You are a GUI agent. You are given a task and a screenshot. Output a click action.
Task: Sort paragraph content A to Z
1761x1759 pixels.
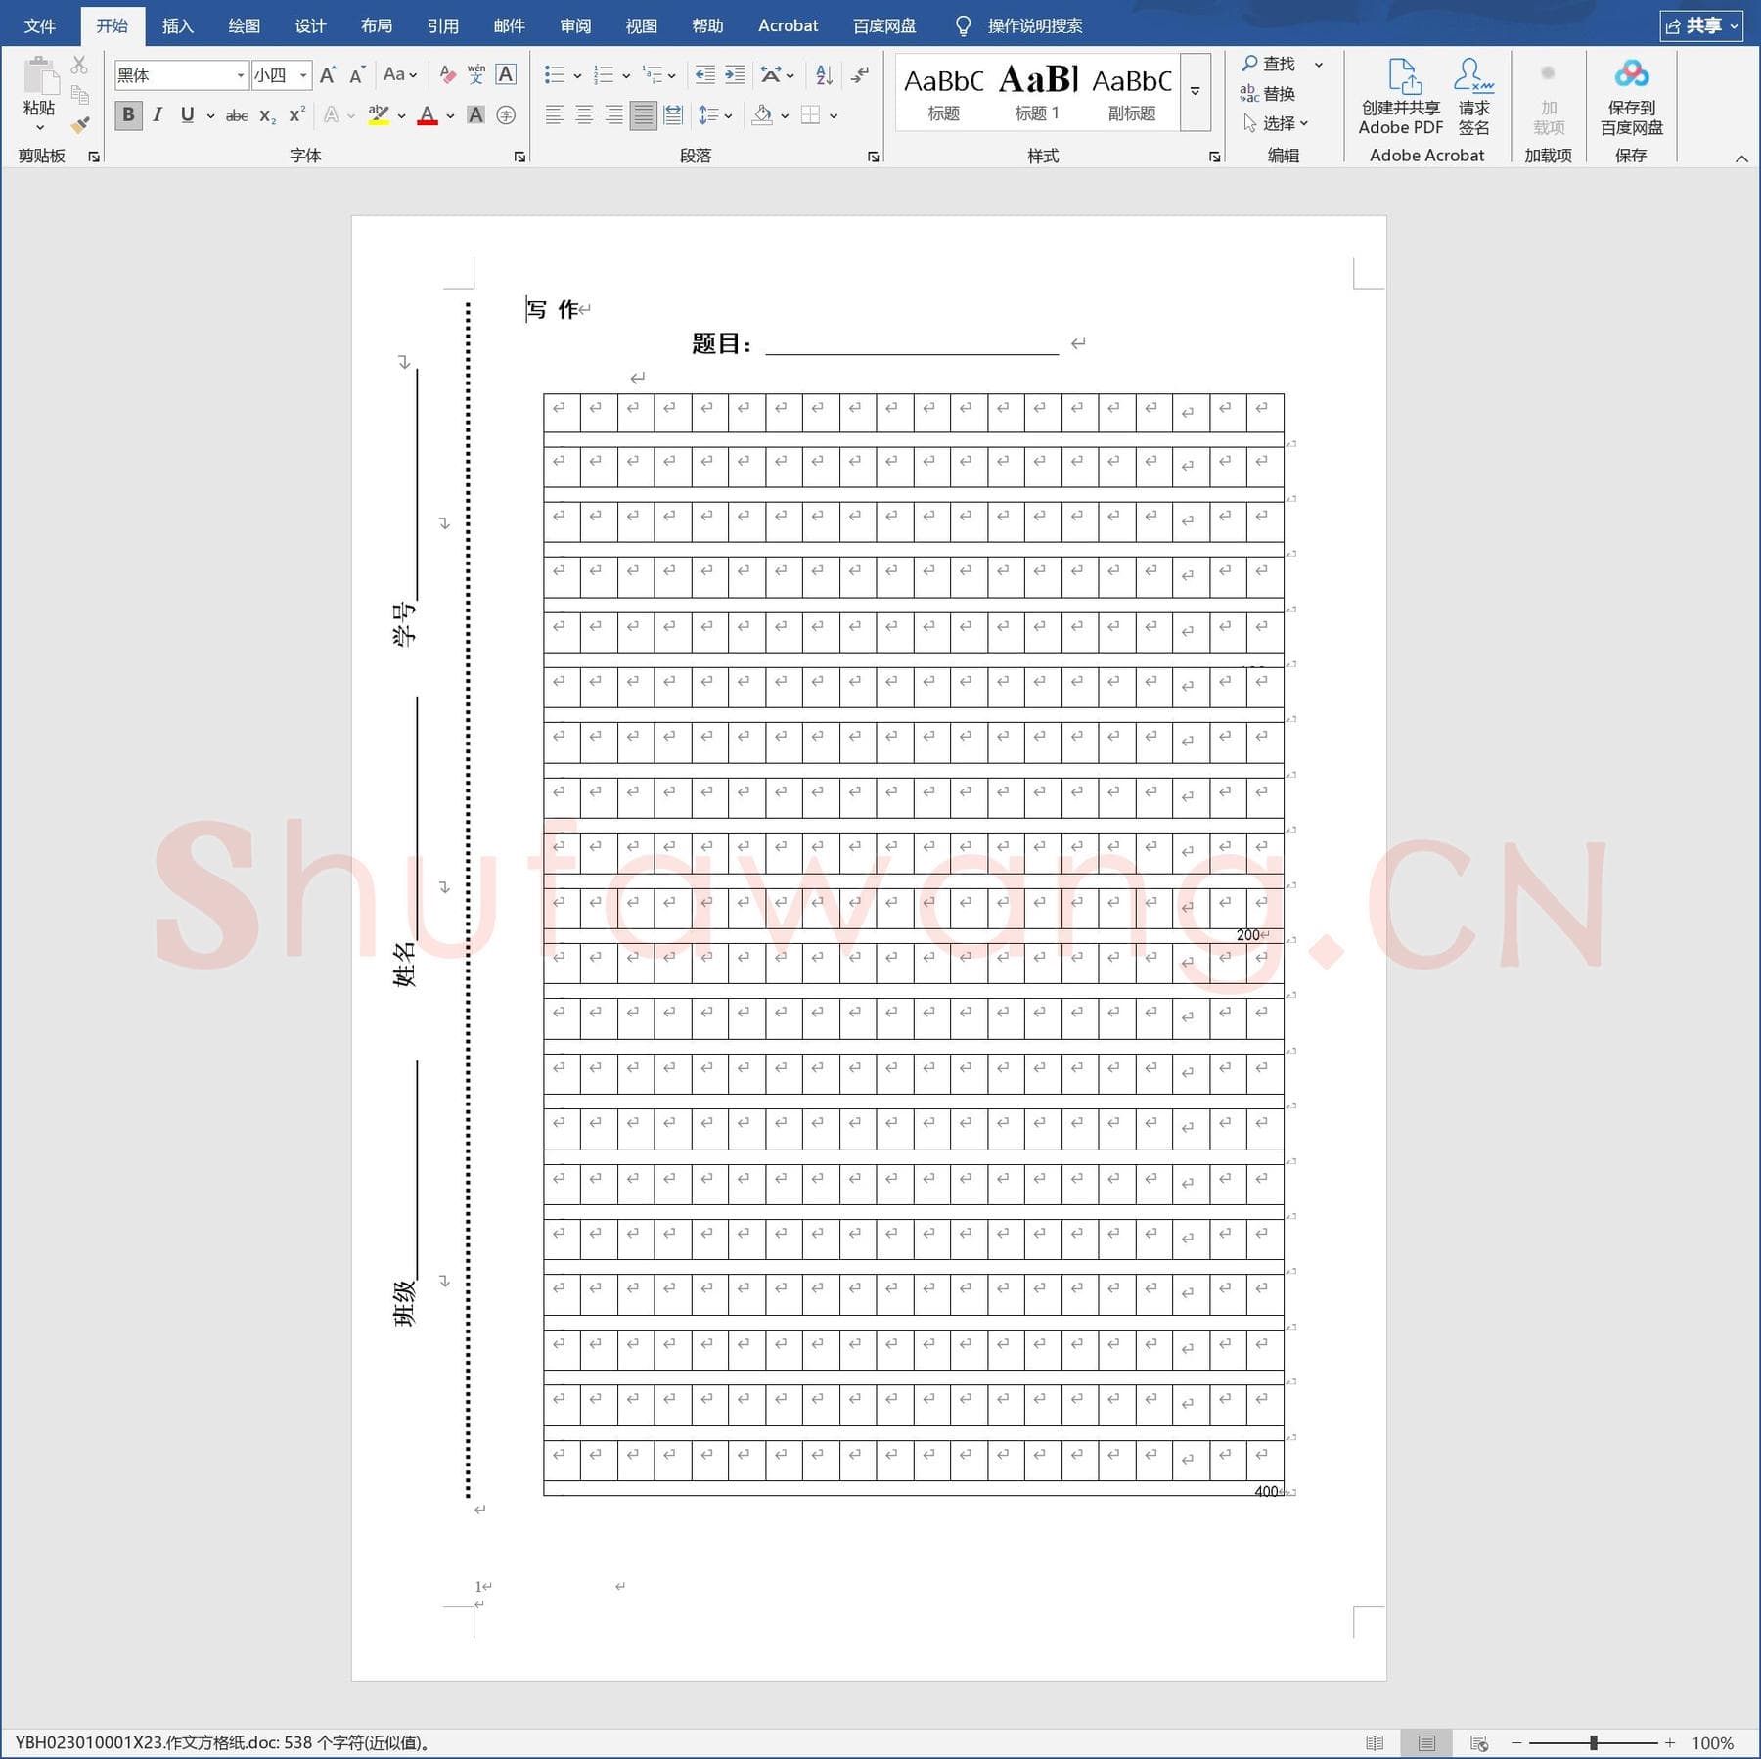(x=825, y=75)
